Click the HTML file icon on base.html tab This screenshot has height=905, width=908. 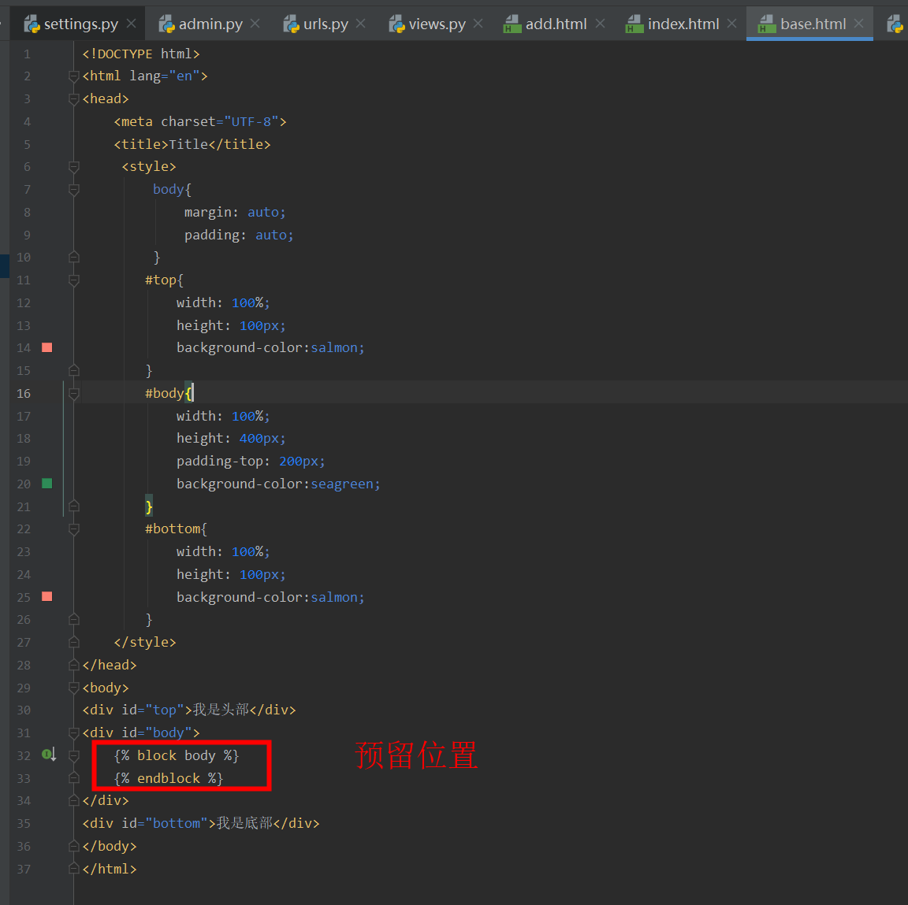click(767, 24)
